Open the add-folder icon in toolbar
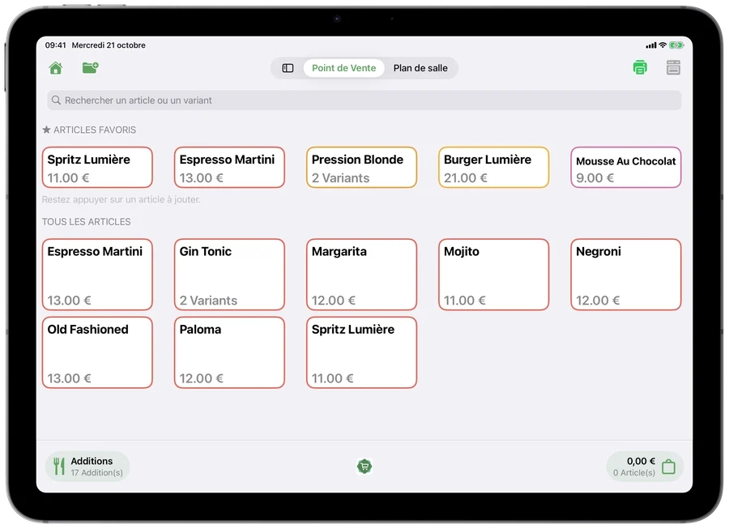This screenshot has height=529, width=729. 90,68
